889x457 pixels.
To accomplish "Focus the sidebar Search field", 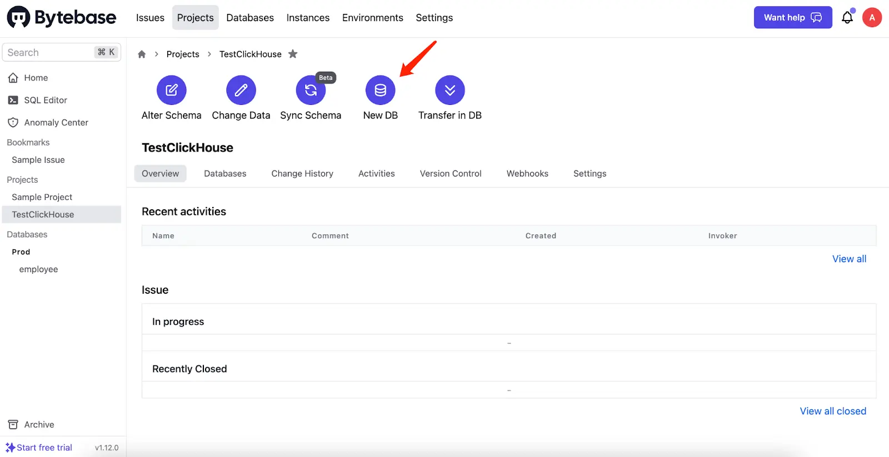I will coord(62,52).
